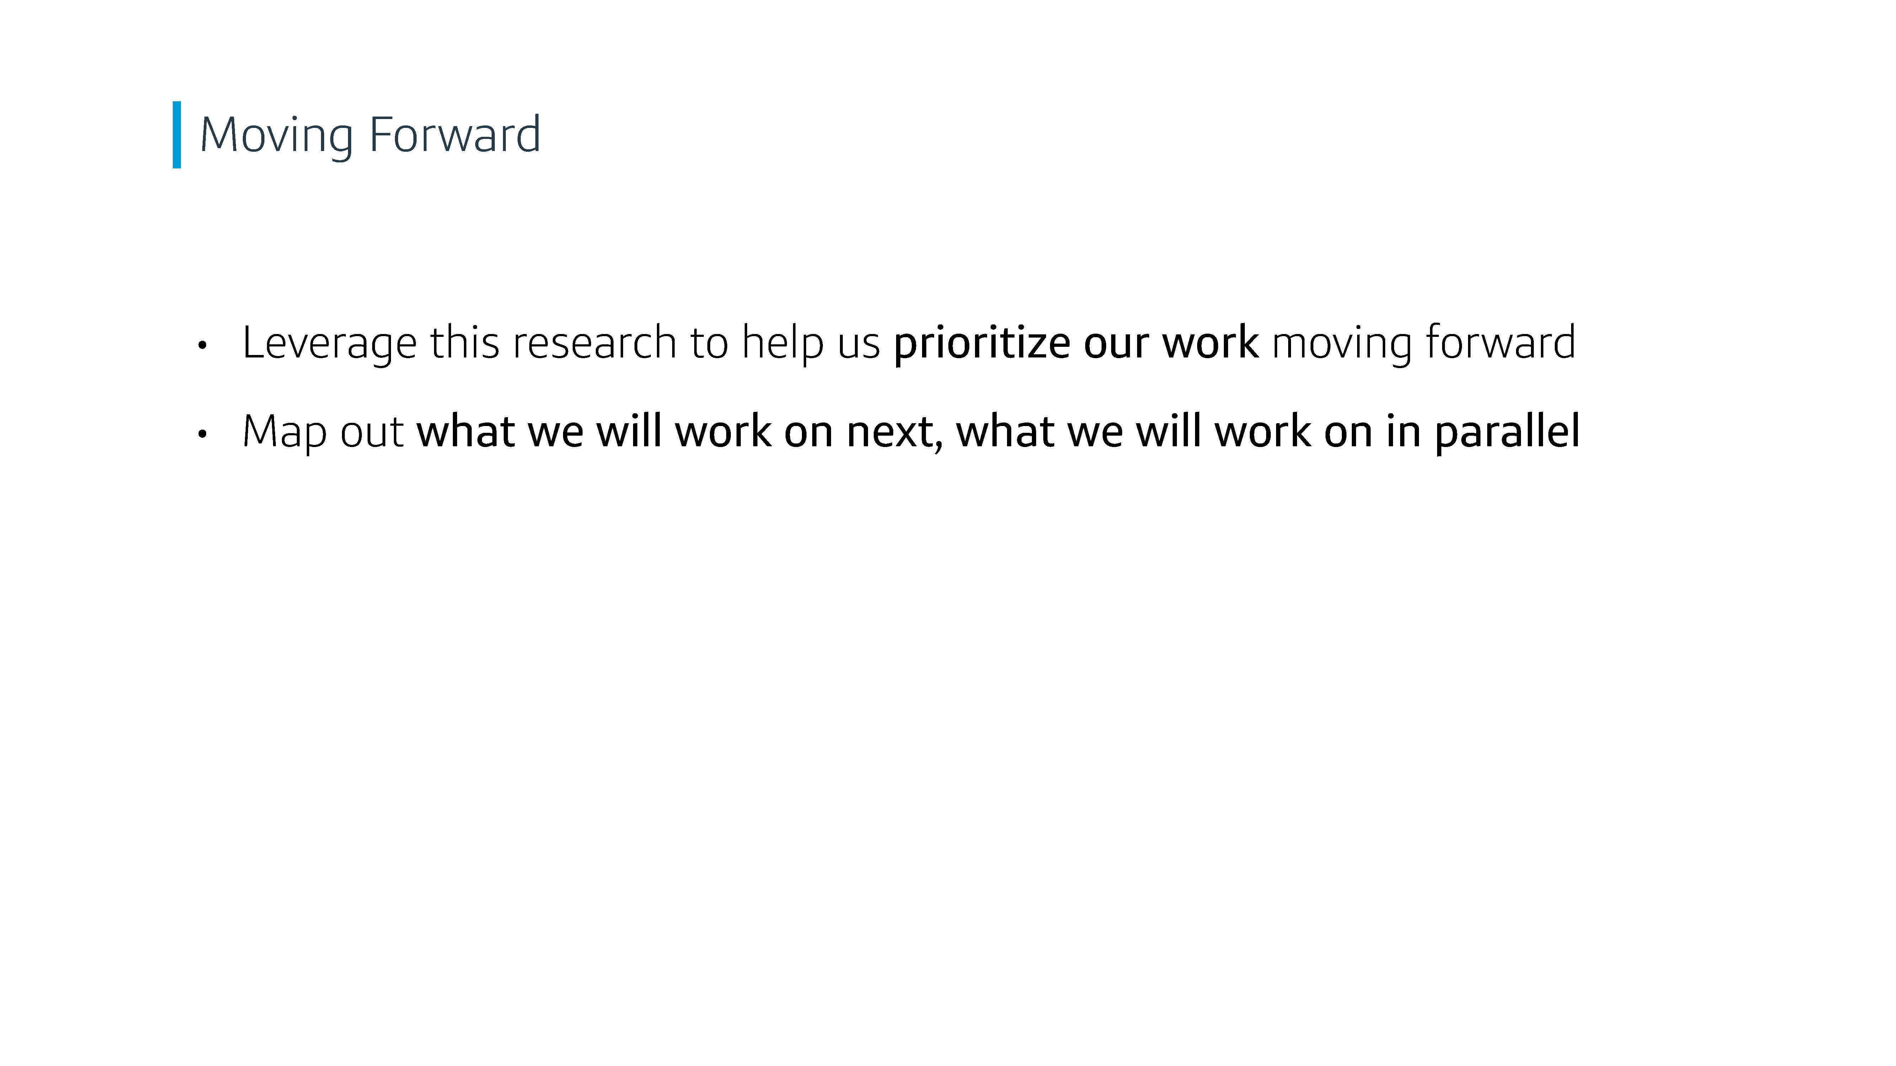Click the bold text "prioritize our work"
The height and width of the screenshot is (1066, 1896).
click(1076, 344)
